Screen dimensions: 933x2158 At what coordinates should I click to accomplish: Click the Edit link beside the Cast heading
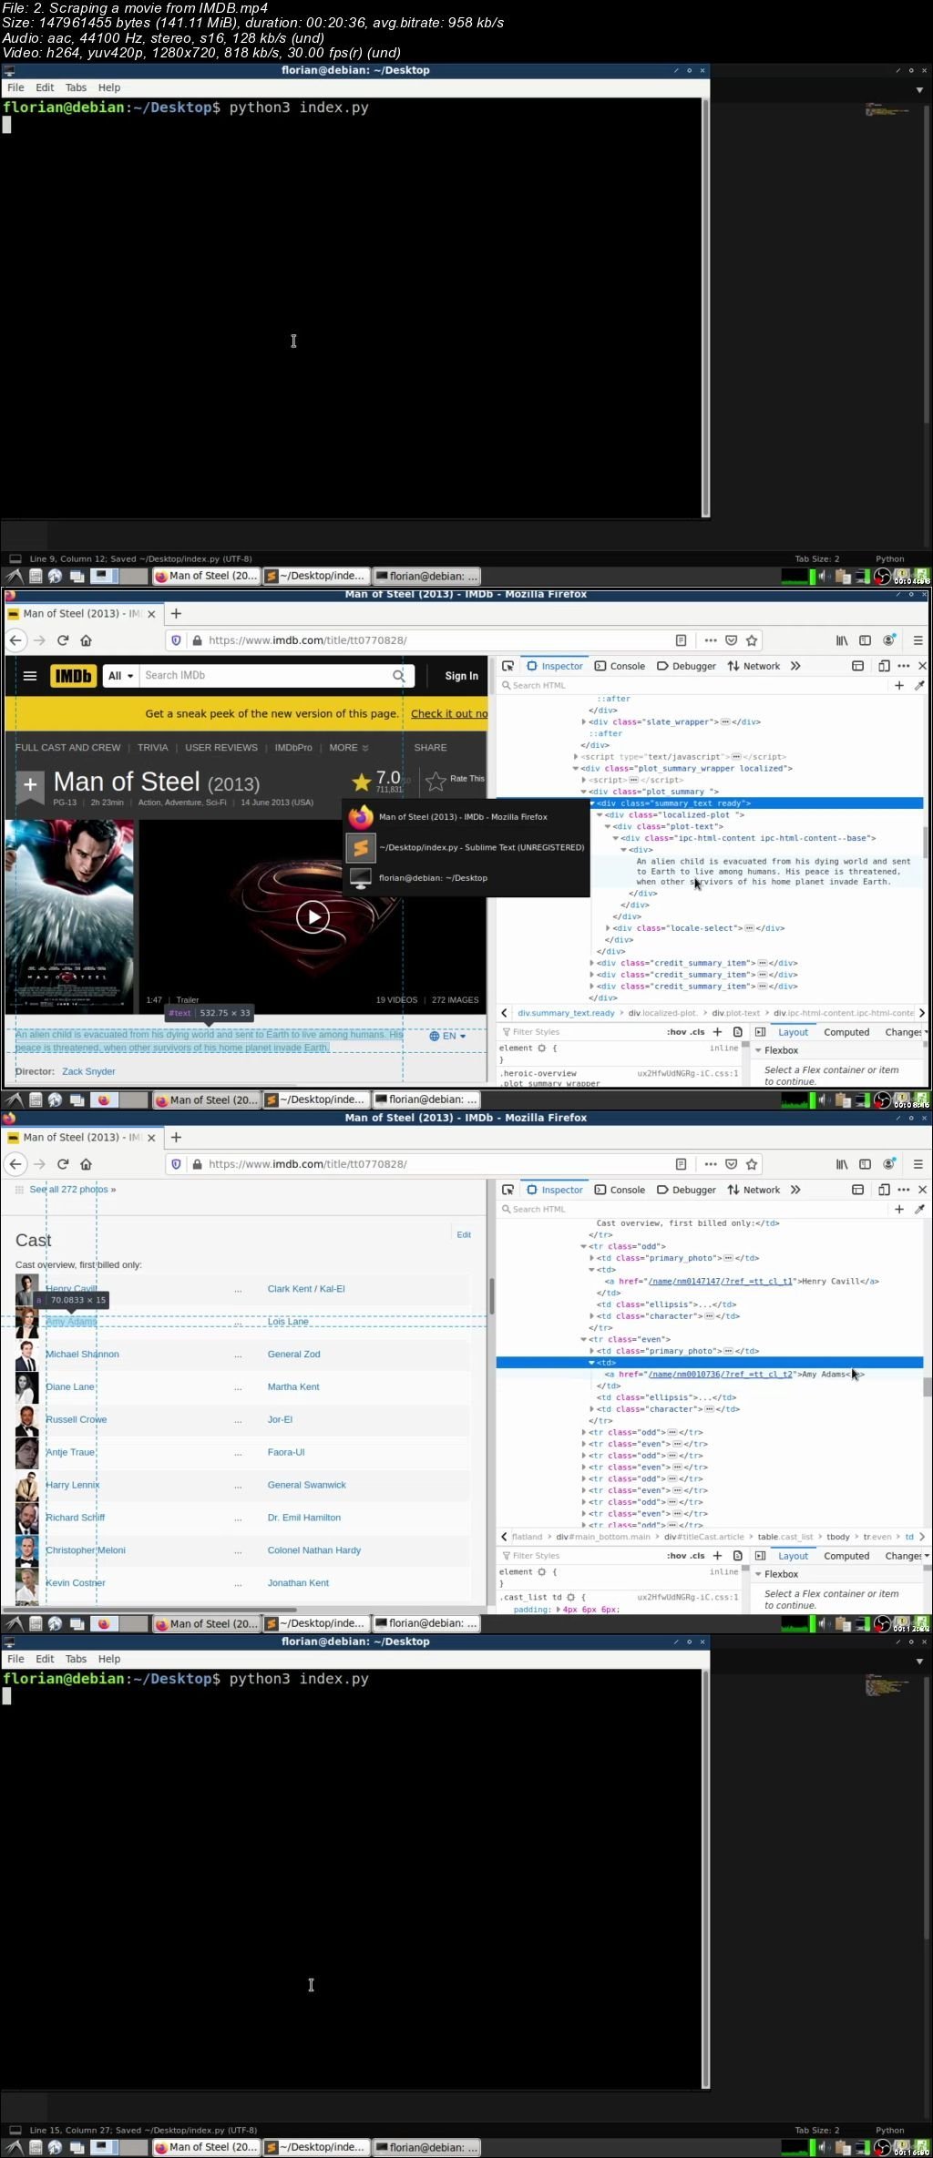(x=464, y=1235)
